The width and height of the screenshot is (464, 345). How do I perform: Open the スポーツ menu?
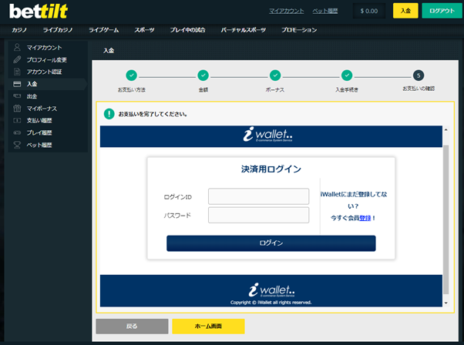144,30
